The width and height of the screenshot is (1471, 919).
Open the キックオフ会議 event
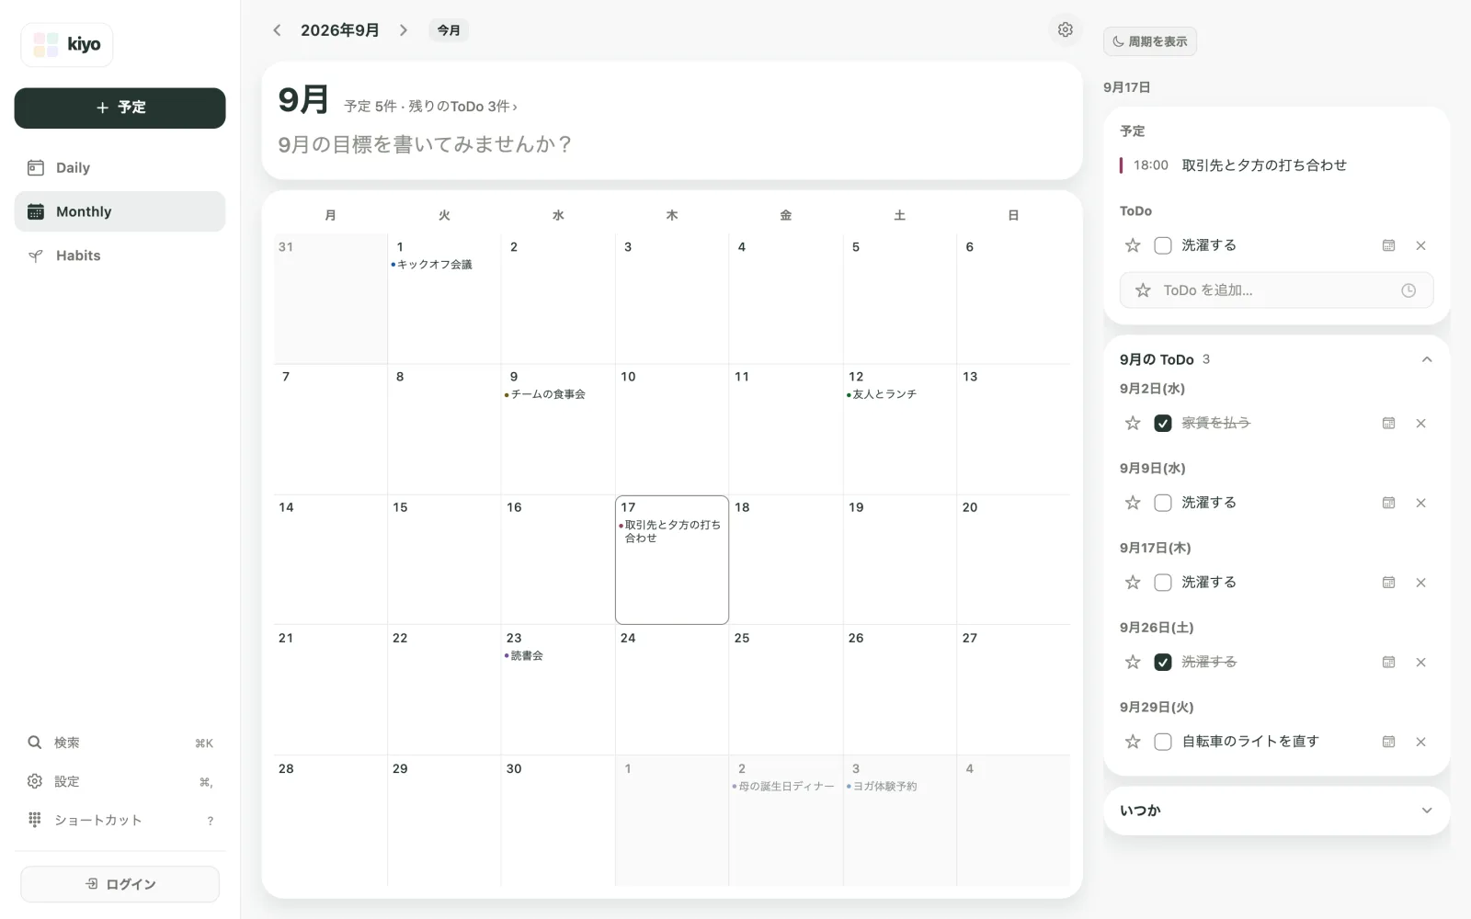[x=432, y=265]
